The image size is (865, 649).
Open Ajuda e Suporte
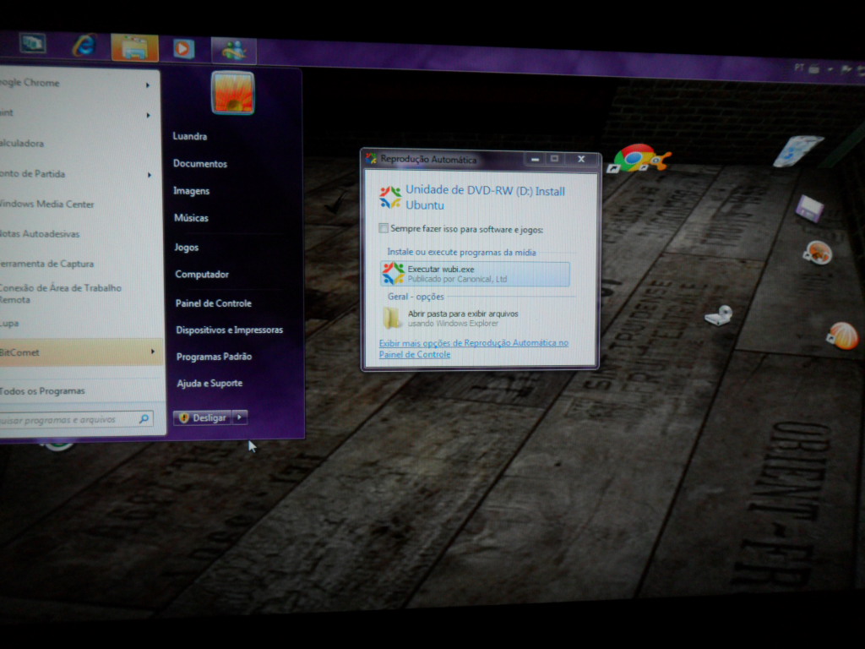click(x=209, y=383)
